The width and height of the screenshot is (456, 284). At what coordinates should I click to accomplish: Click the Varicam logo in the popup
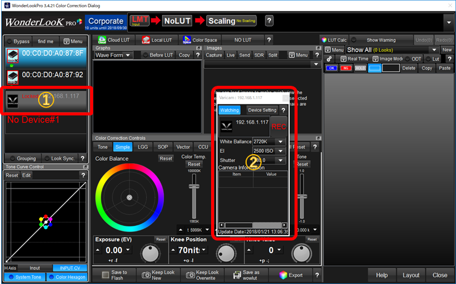pos(226,127)
